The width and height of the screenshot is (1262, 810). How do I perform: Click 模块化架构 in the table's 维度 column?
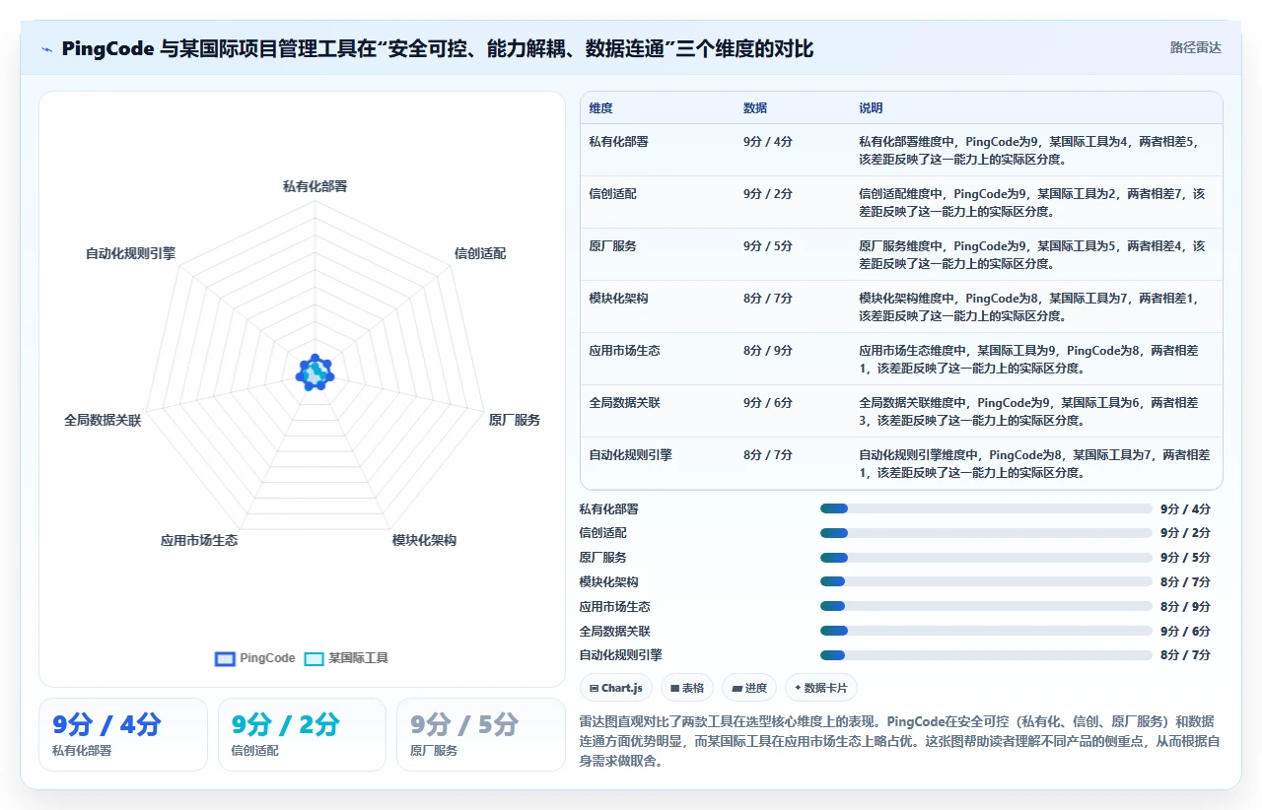coord(618,299)
